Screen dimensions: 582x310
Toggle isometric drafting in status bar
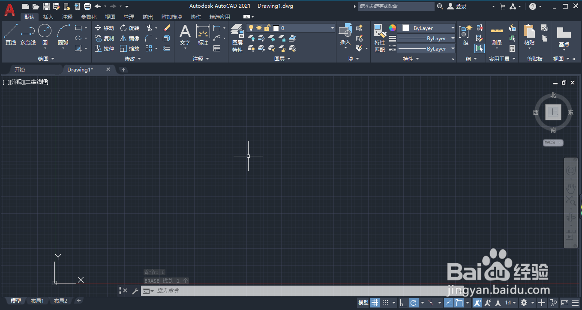tap(432, 303)
